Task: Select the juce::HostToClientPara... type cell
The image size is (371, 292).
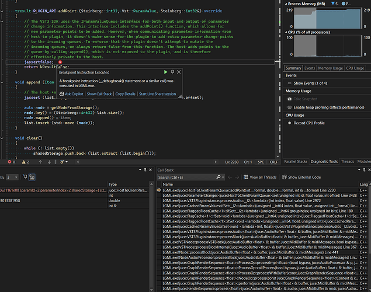Action: (128, 190)
